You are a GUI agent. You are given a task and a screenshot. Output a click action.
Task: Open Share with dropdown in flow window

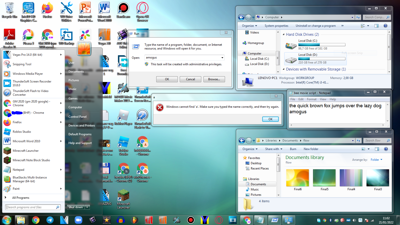point(274,149)
